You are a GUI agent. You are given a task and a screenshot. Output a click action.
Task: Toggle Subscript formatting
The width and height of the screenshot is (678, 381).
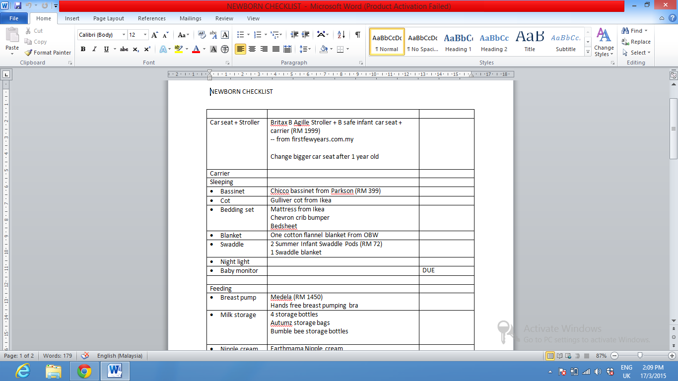(x=136, y=49)
